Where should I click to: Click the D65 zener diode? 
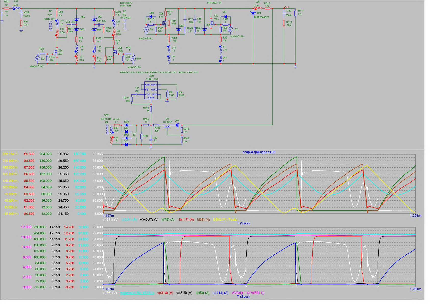coord(76,19)
